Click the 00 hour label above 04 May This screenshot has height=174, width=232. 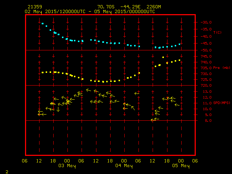(124, 161)
